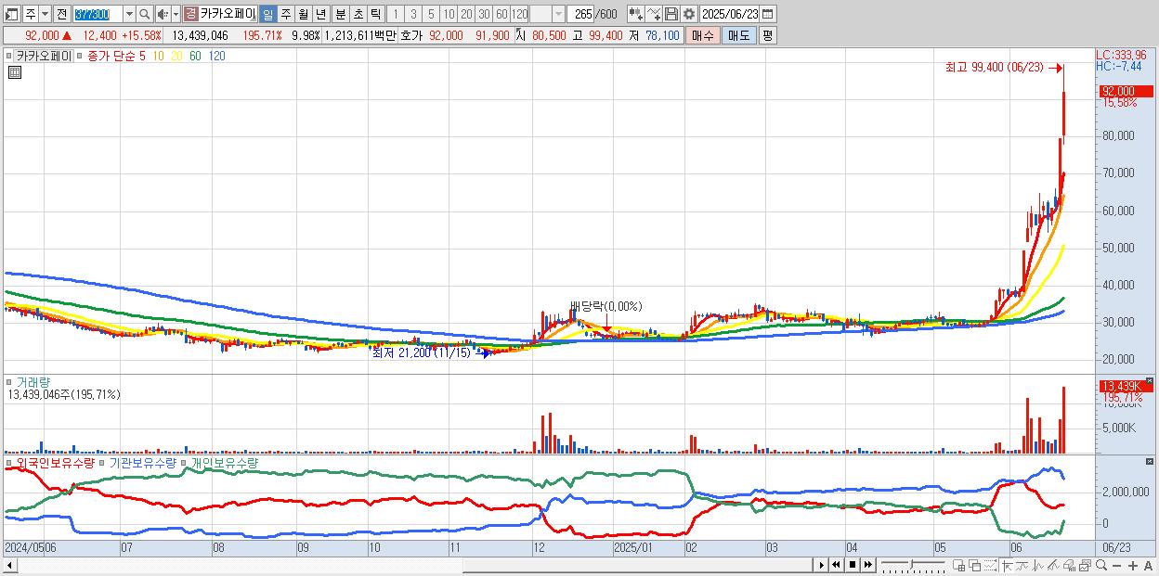Click the crosshair cursor tool icon
This screenshot has height=576, width=1159.
click(x=1007, y=565)
